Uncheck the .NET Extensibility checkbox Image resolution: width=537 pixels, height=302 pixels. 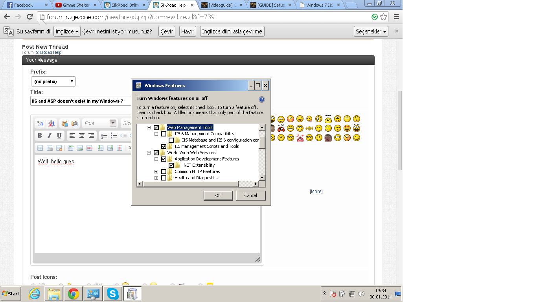171,166
